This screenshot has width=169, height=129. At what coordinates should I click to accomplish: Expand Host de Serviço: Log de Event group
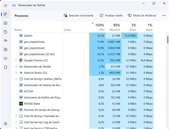[x=16, y=122]
